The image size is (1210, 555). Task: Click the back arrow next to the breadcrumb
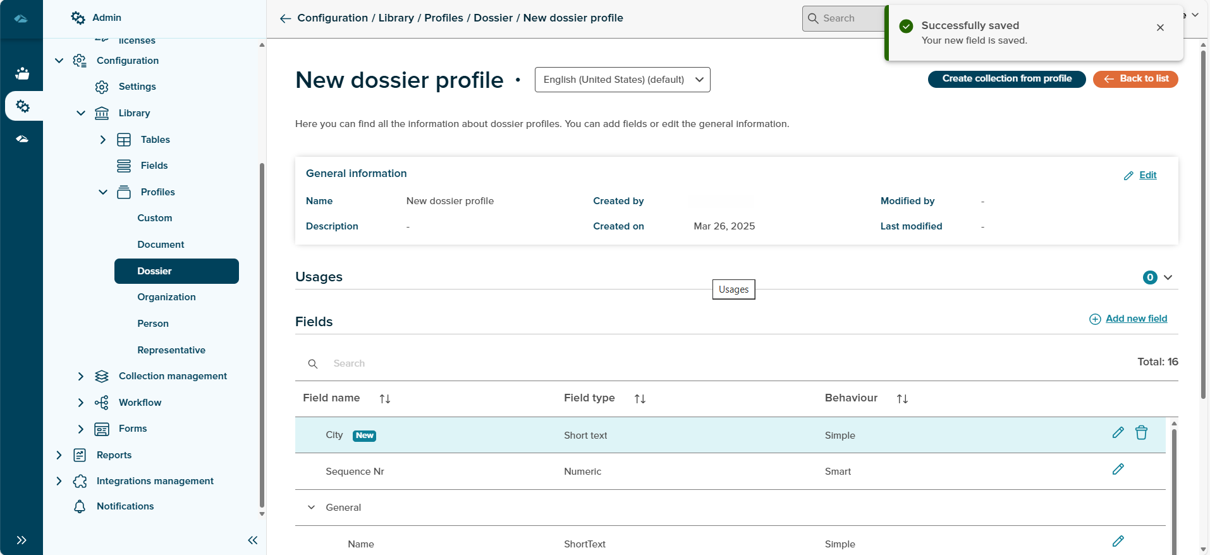[286, 18]
